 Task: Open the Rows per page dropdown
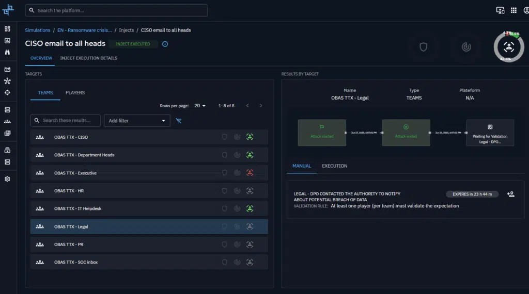[x=200, y=106]
